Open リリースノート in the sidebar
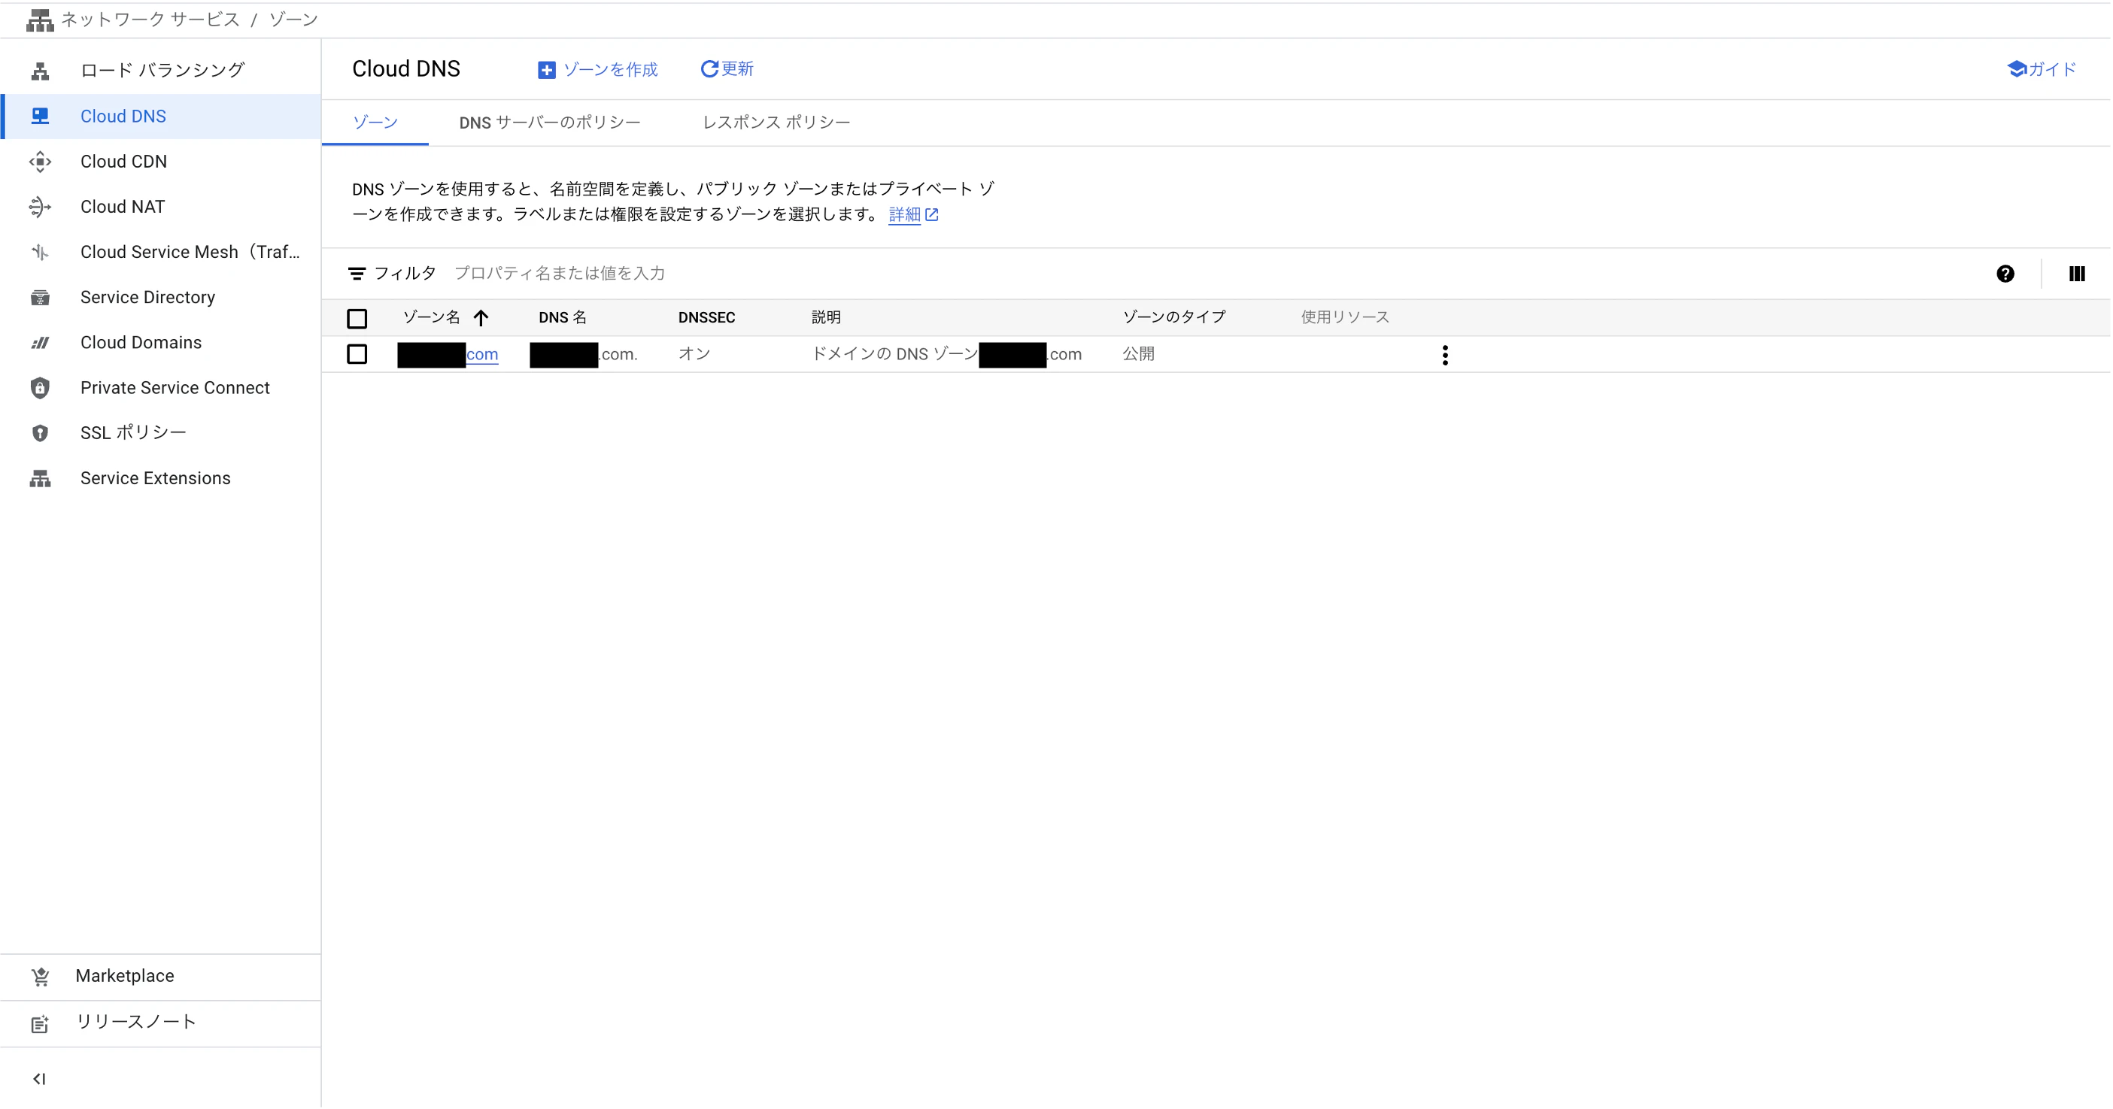The width and height of the screenshot is (2113, 1109). (x=161, y=1023)
